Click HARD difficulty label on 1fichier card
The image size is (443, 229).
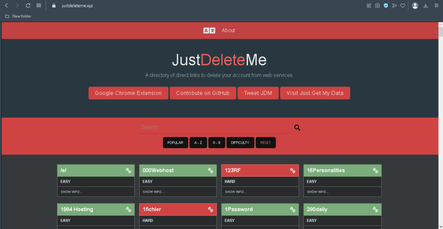point(148,220)
